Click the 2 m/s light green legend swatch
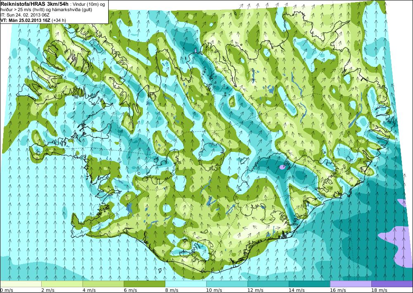 [x=62, y=284]
